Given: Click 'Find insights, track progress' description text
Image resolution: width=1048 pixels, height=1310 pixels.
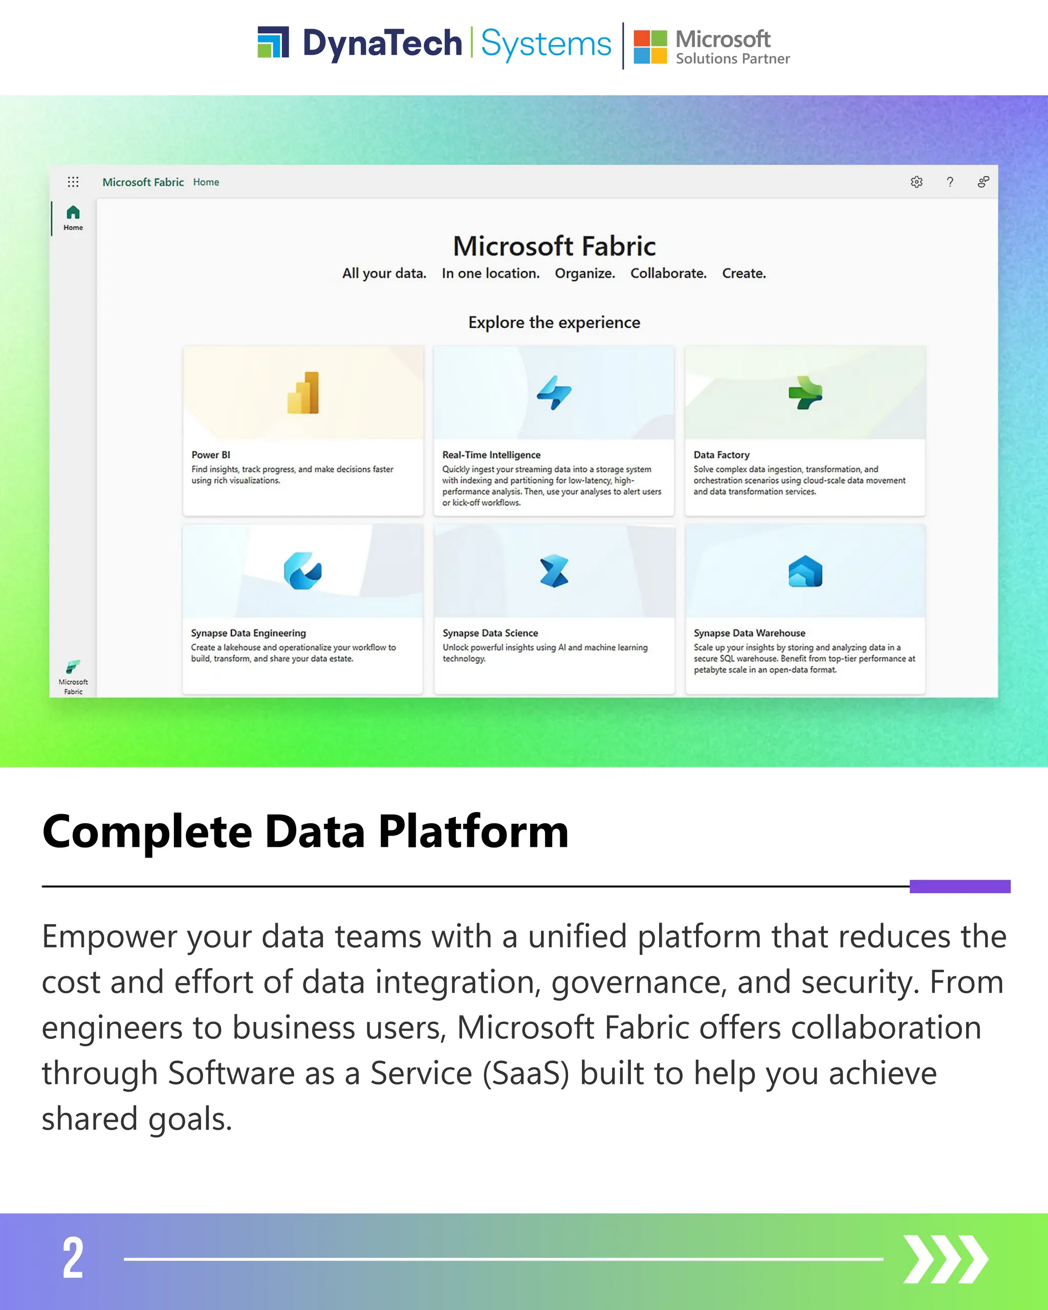Looking at the screenshot, I should [292, 474].
